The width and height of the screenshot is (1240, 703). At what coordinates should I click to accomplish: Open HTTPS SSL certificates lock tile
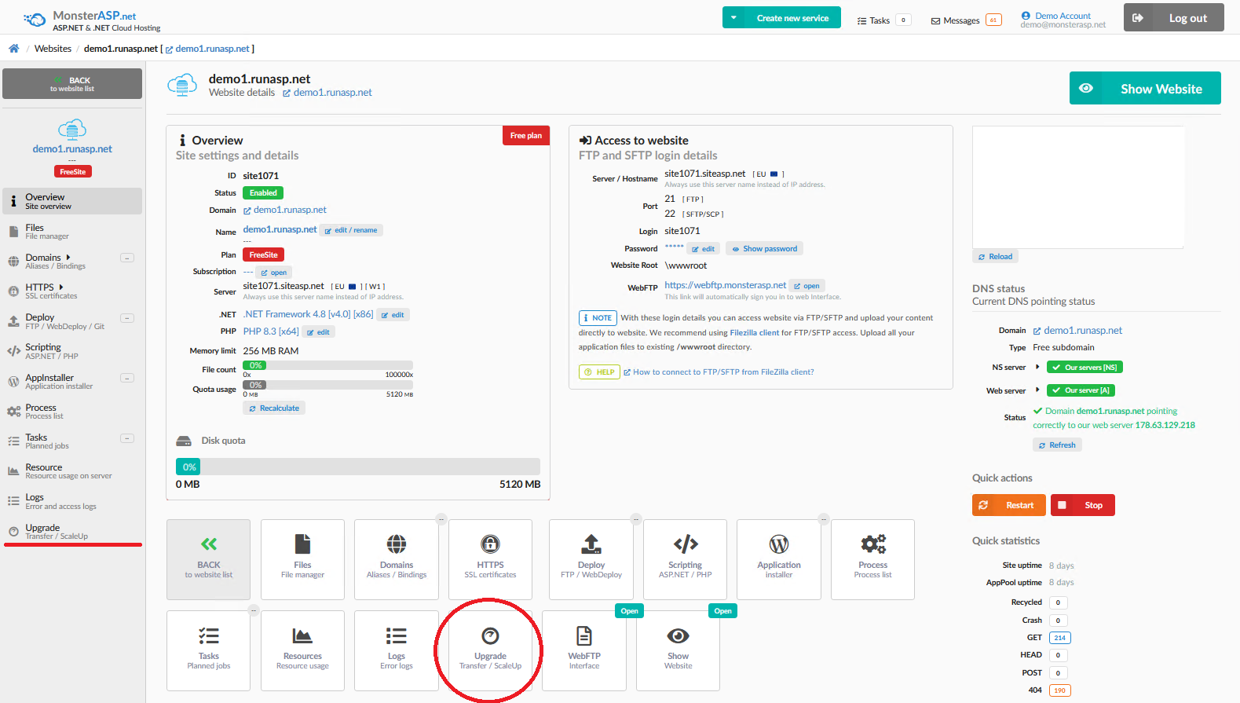[x=490, y=559]
